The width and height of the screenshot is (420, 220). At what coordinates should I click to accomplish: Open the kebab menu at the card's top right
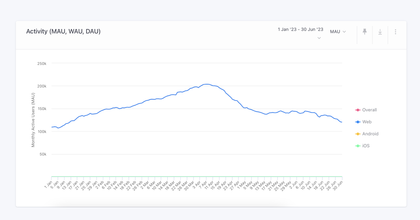(x=395, y=31)
